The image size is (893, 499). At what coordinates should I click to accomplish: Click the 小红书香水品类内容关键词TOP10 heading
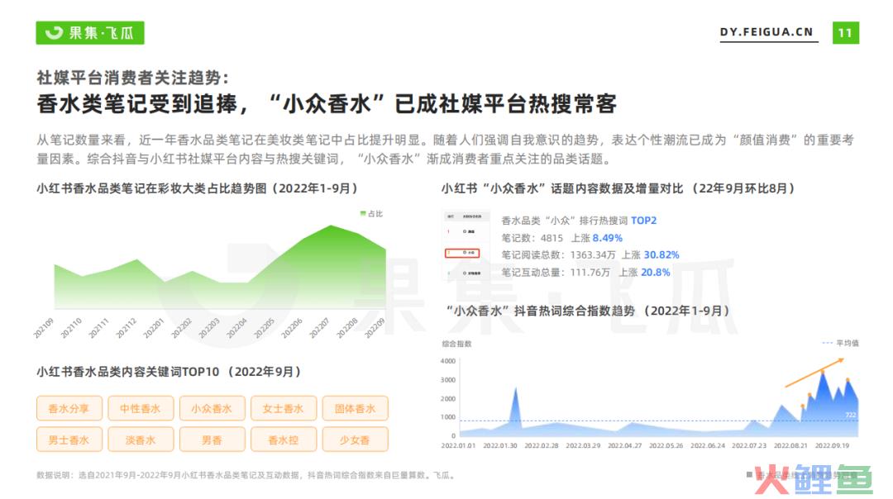point(169,372)
